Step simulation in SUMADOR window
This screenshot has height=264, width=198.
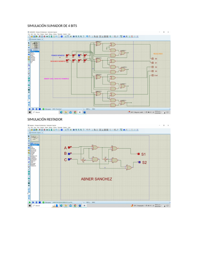(x=33, y=109)
